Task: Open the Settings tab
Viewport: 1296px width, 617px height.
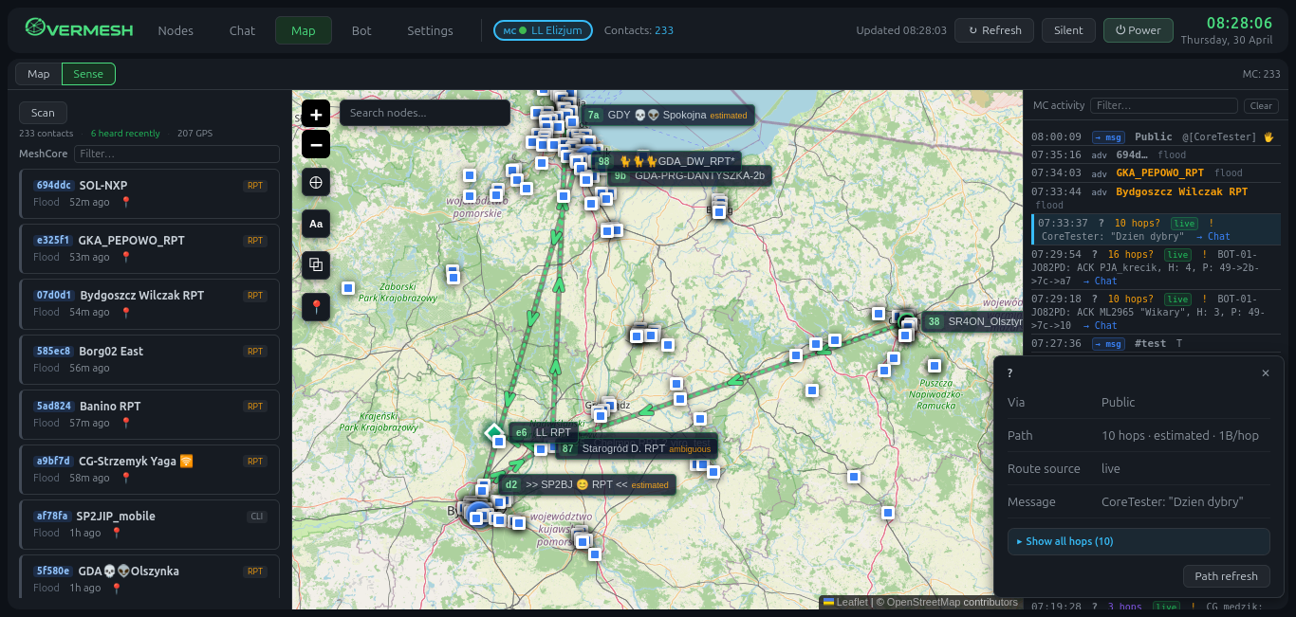Action: click(x=430, y=30)
